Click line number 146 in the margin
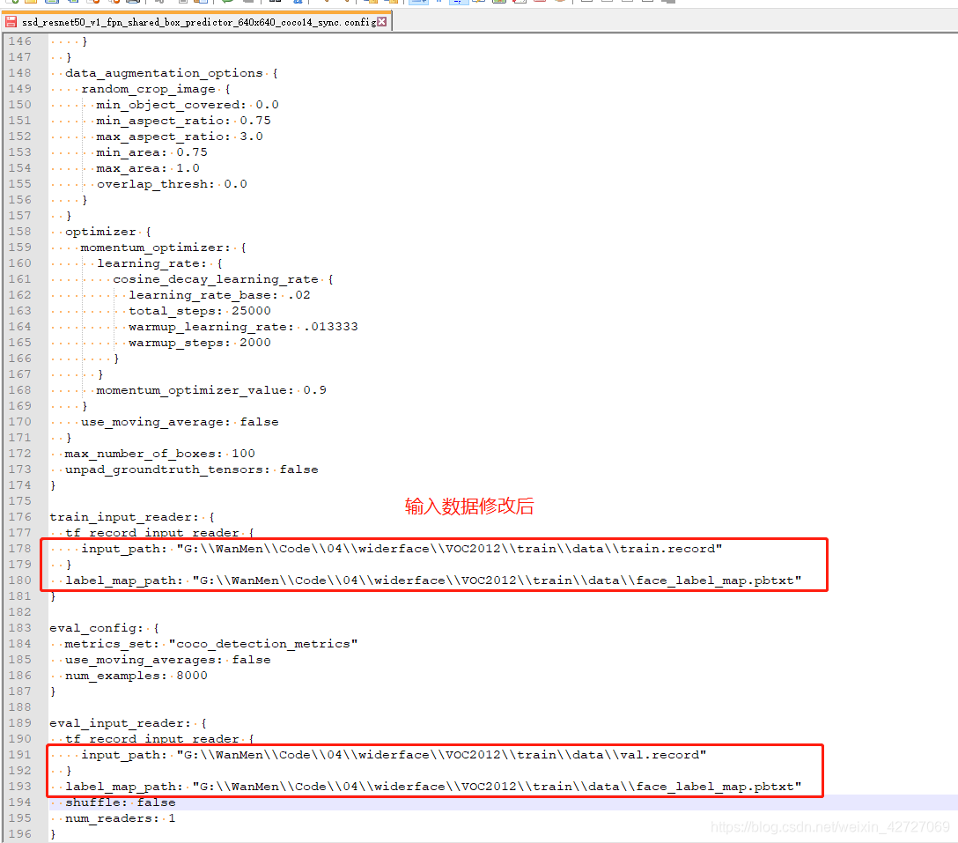 click(19, 41)
